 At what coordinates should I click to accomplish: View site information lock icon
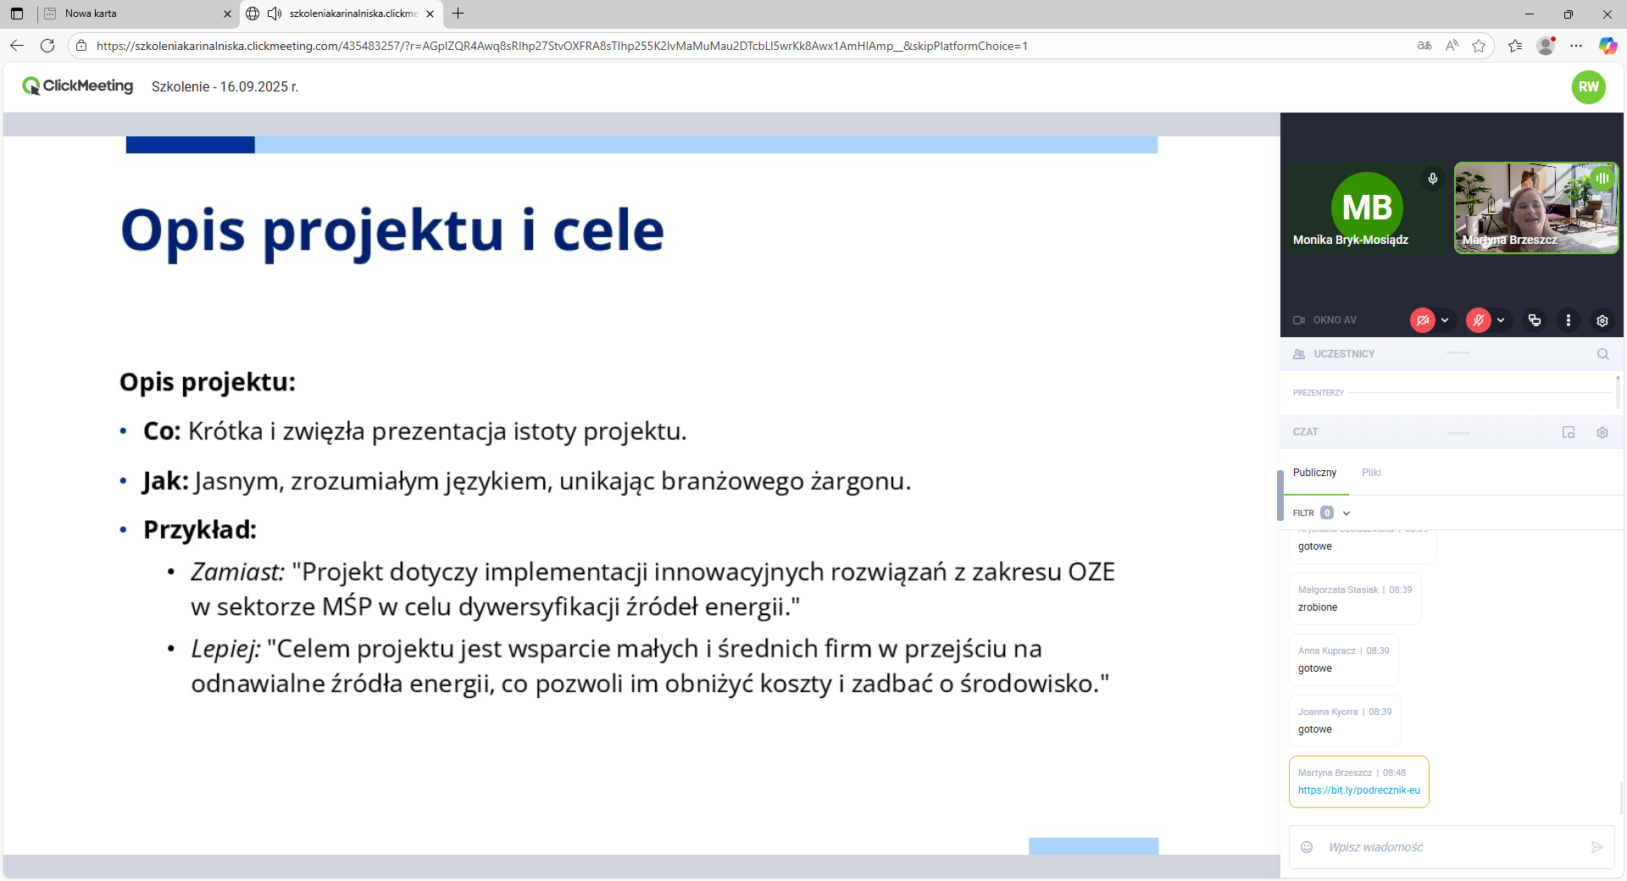81,46
